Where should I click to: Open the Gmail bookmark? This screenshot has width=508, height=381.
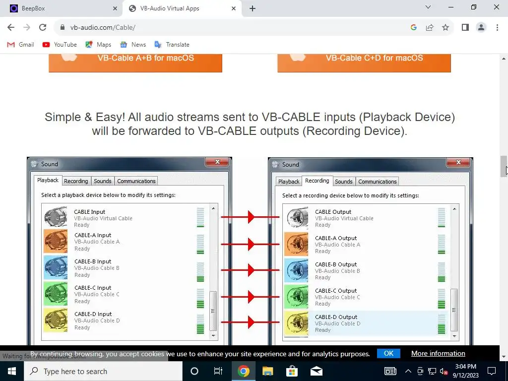click(20, 44)
